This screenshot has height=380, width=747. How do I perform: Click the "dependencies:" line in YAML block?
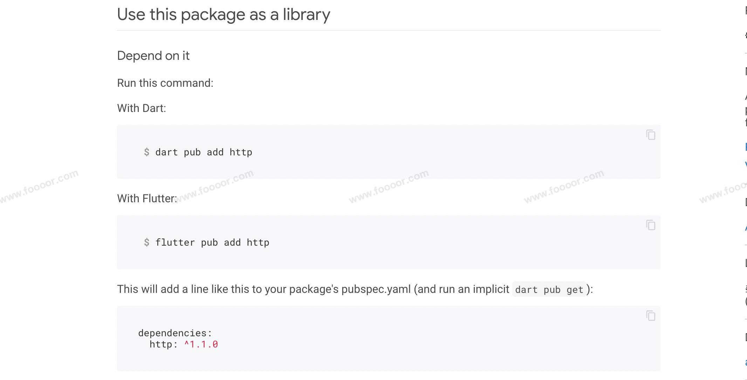pyautogui.click(x=175, y=333)
